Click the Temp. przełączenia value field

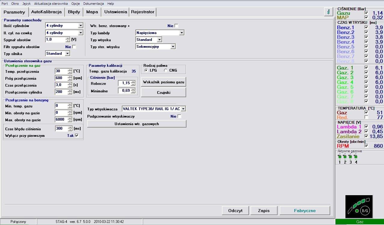pos(61,71)
